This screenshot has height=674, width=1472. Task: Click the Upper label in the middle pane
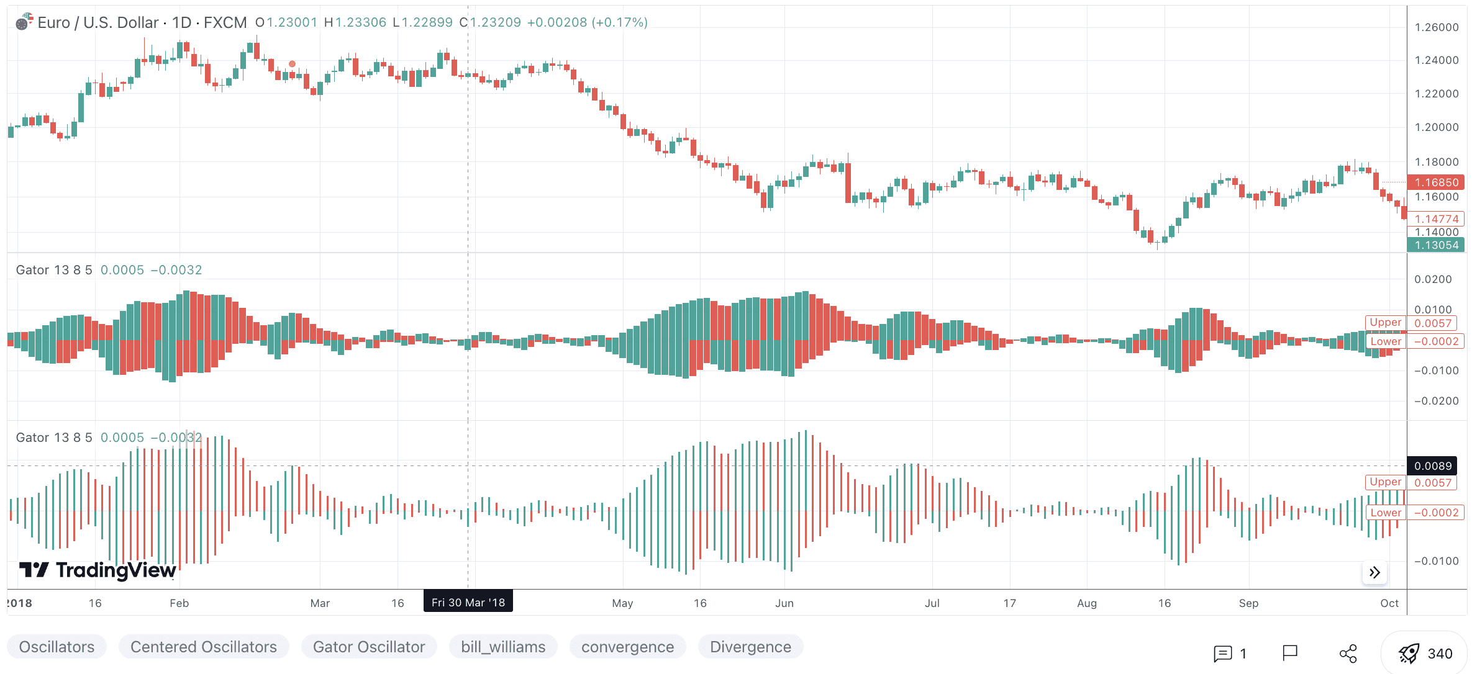[x=1385, y=322]
